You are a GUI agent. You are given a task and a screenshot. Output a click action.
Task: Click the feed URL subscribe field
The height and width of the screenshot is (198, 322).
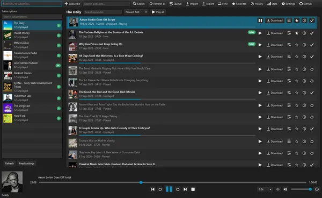[x=32, y=4]
